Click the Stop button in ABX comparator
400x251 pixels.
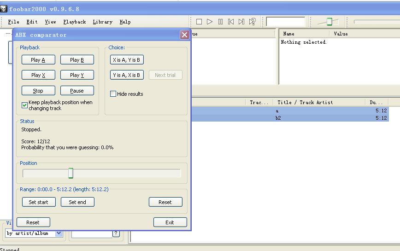click(x=38, y=91)
